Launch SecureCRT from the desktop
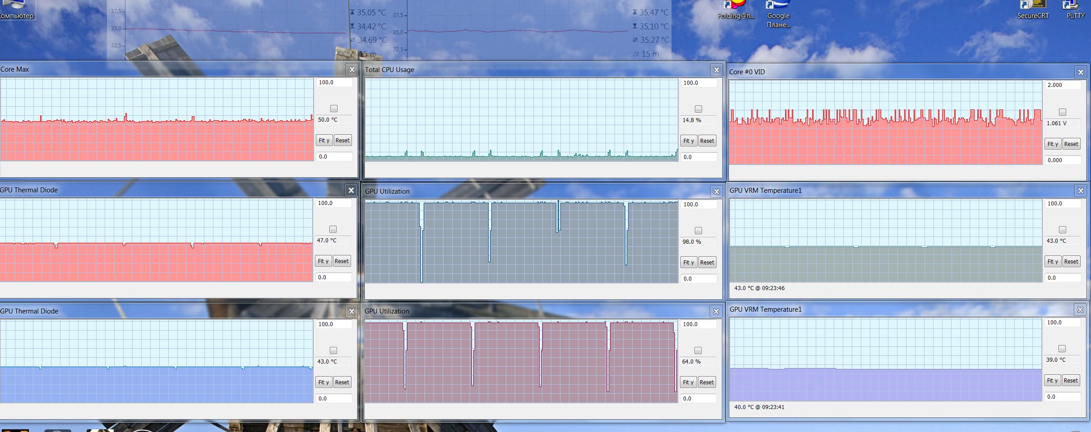 (1033, 10)
